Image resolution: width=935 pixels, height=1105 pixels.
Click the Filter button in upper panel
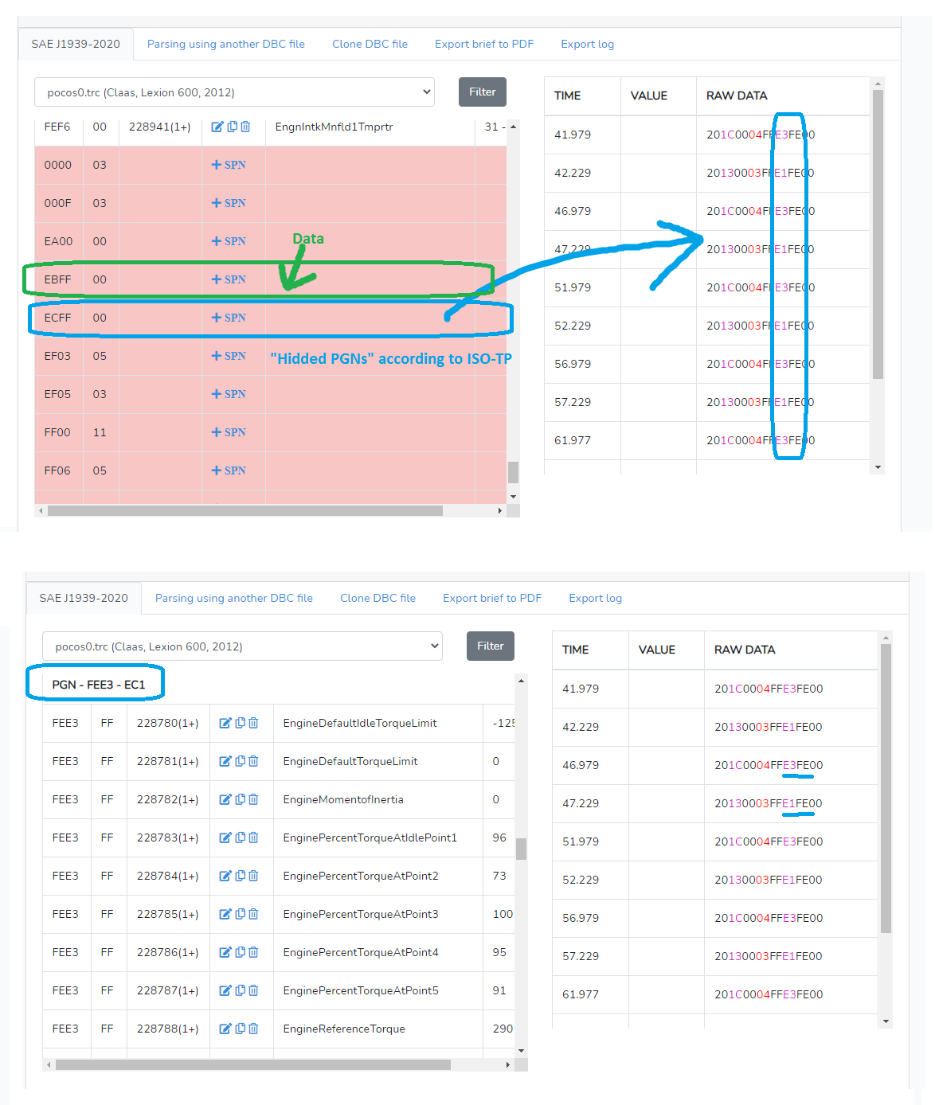pyautogui.click(x=482, y=92)
